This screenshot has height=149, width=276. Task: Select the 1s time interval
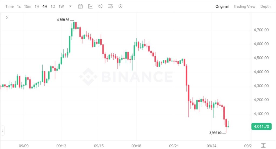coord(19,6)
